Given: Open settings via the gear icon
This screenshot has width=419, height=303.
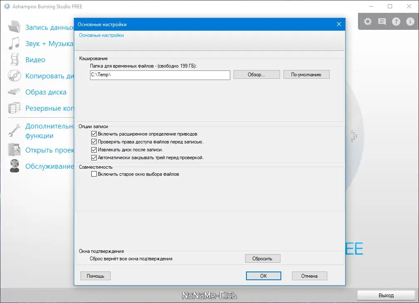Looking at the screenshot, I should pyautogui.click(x=368, y=22).
